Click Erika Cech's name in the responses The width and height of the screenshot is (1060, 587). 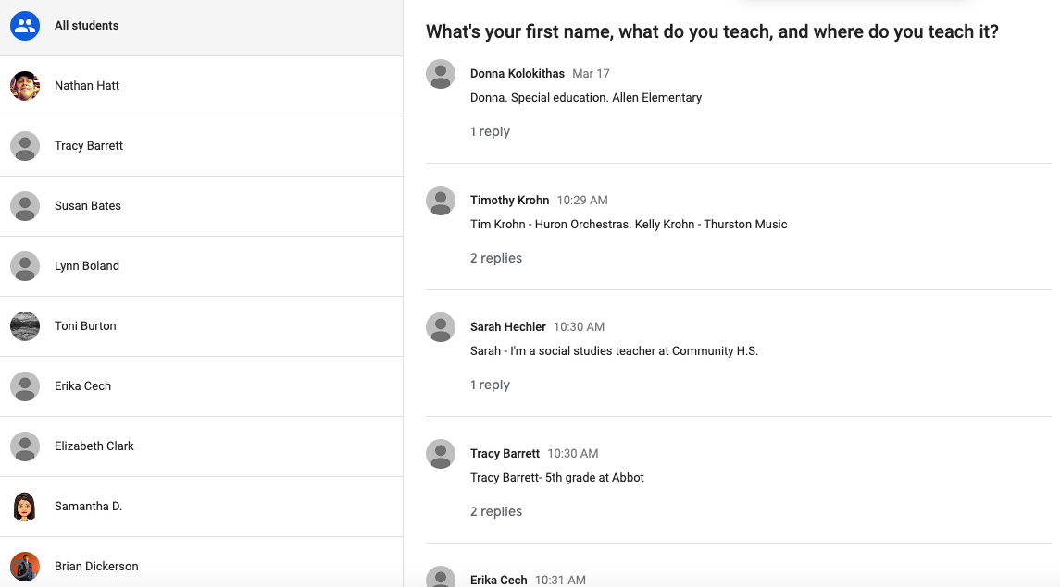498,580
